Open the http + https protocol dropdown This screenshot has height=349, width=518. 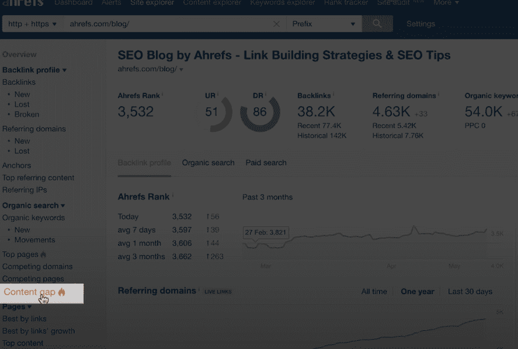point(32,24)
